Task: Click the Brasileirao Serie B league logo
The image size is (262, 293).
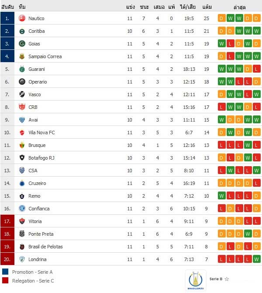Action: 196,280
